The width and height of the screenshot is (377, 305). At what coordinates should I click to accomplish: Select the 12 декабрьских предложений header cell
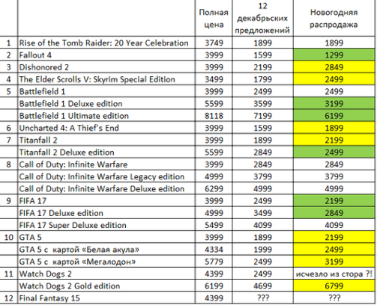pyautogui.click(x=262, y=18)
